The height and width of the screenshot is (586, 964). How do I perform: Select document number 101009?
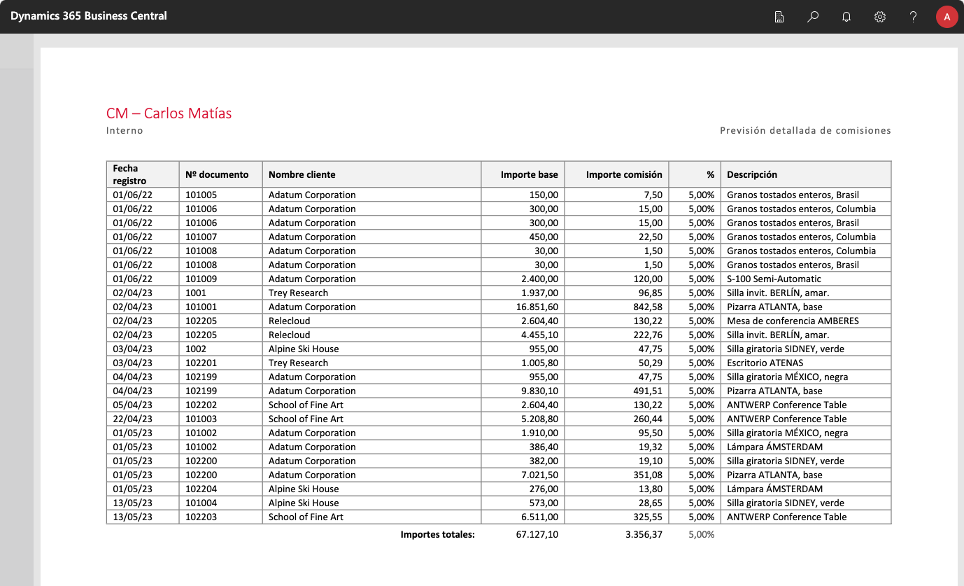[x=201, y=279]
